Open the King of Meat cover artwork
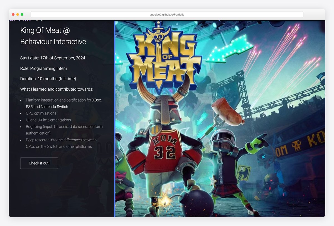Viewport: 334px width, 226px height. 220,119
